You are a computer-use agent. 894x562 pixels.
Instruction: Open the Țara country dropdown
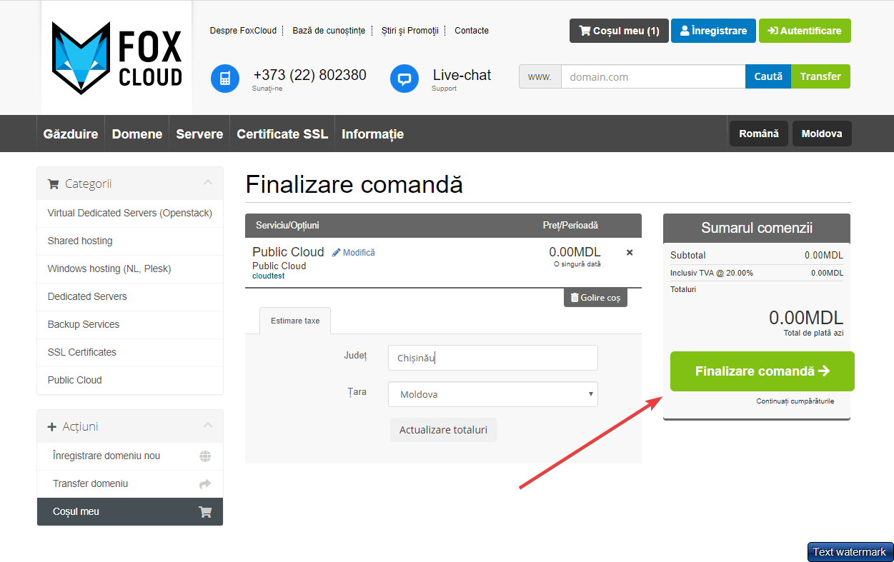[x=492, y=394]
